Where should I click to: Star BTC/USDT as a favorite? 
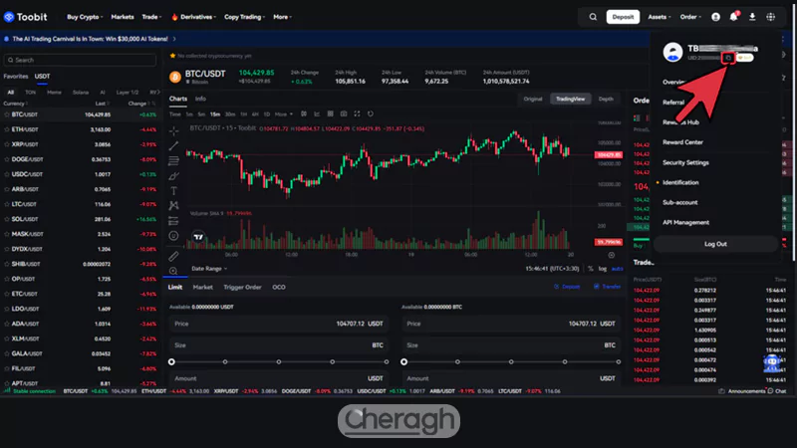[173, 56]
